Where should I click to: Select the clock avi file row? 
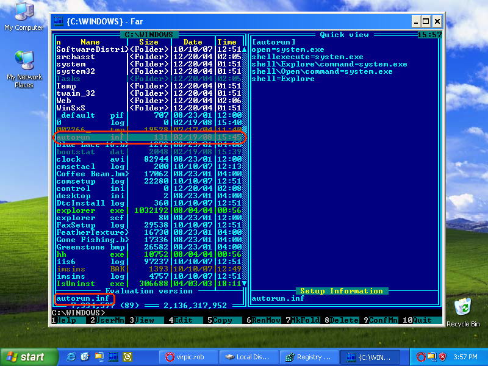149,159
